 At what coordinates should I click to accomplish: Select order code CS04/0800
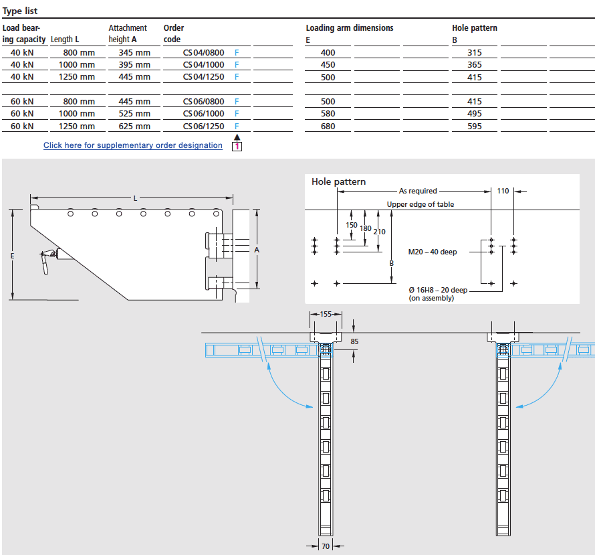(x=203, y=52)
